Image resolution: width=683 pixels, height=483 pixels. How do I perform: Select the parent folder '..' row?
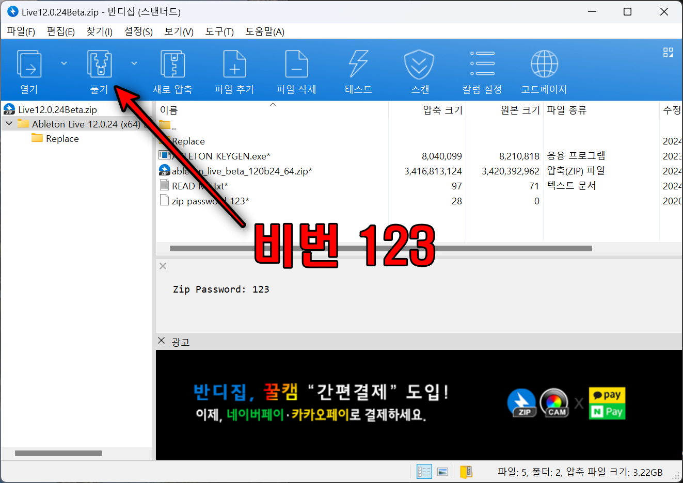point(419,126)
